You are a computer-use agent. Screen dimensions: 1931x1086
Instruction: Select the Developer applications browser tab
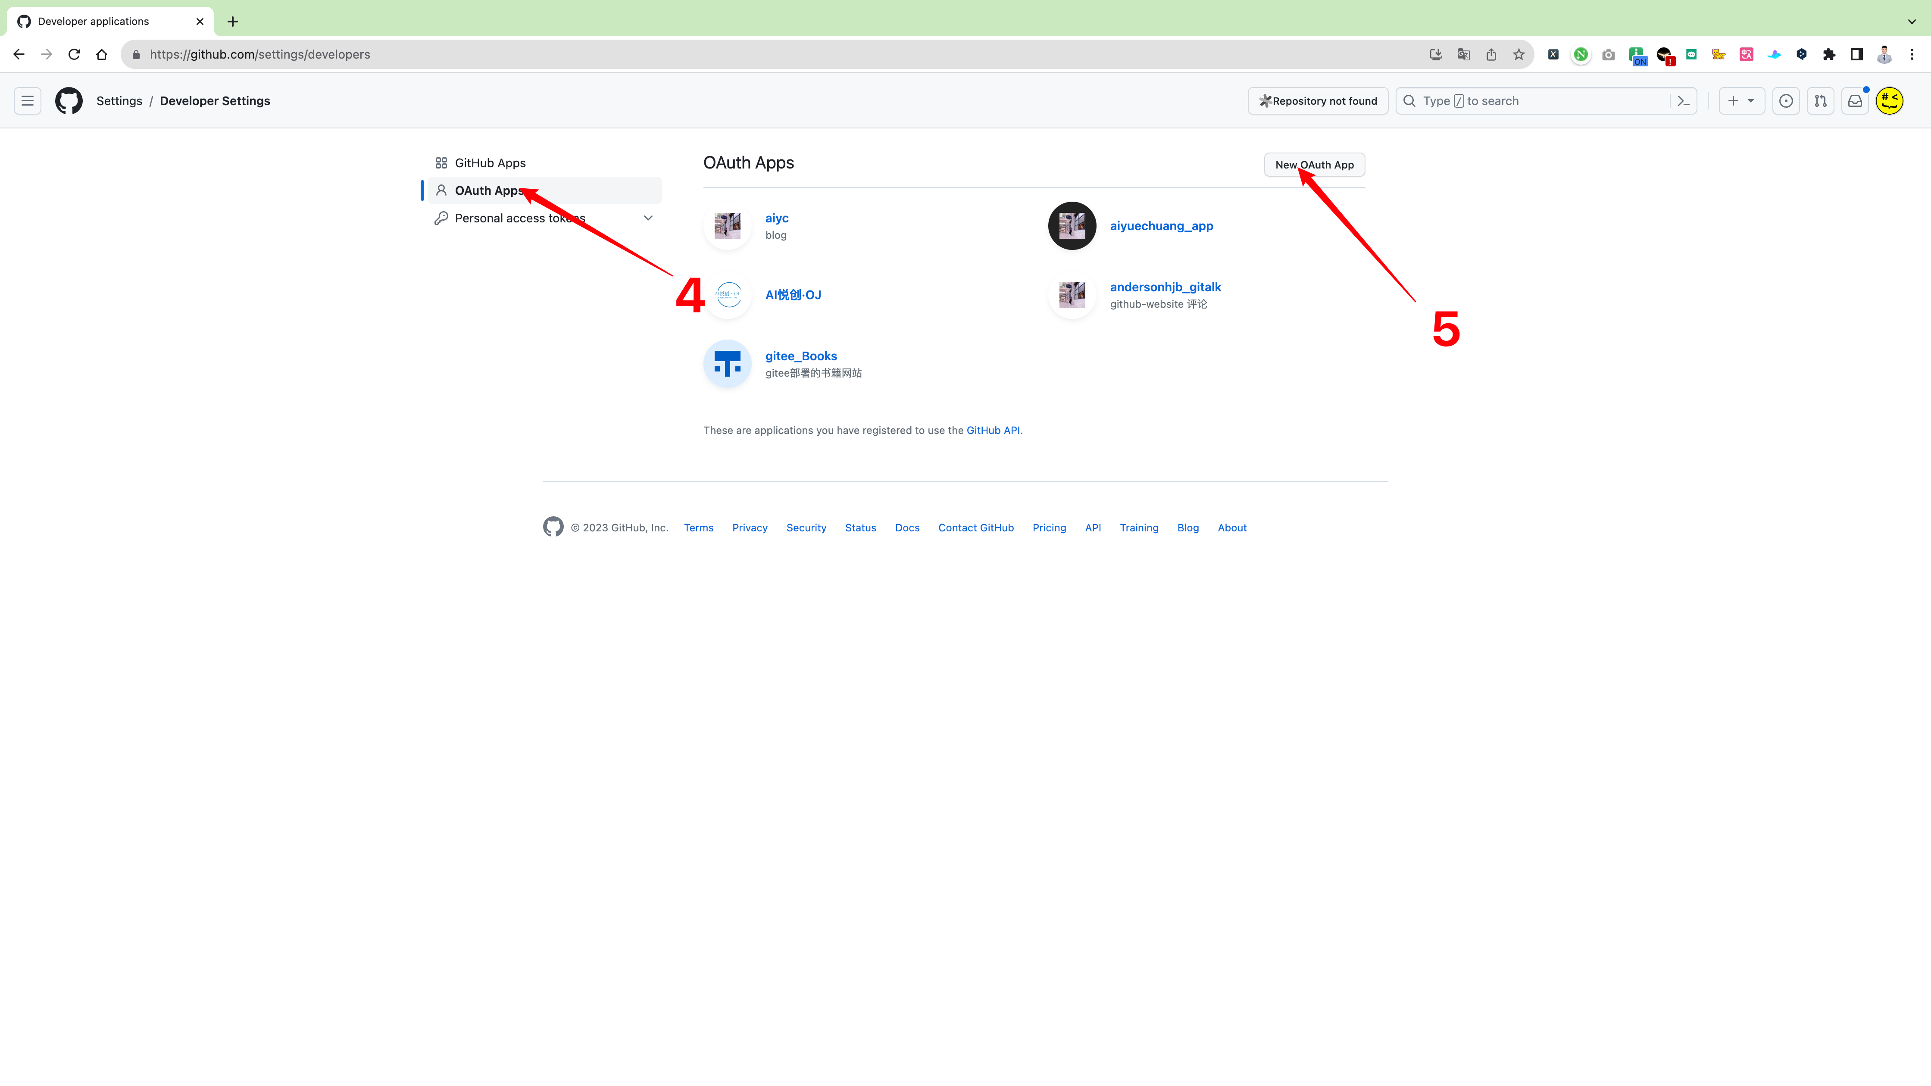click(110, 21)
